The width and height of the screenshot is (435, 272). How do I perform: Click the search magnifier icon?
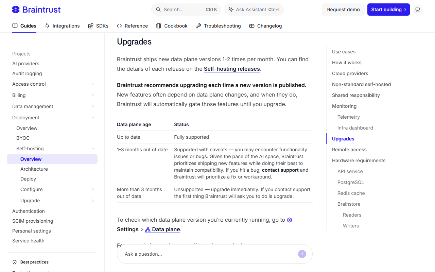pyautogui.click(x=158, y=10)
